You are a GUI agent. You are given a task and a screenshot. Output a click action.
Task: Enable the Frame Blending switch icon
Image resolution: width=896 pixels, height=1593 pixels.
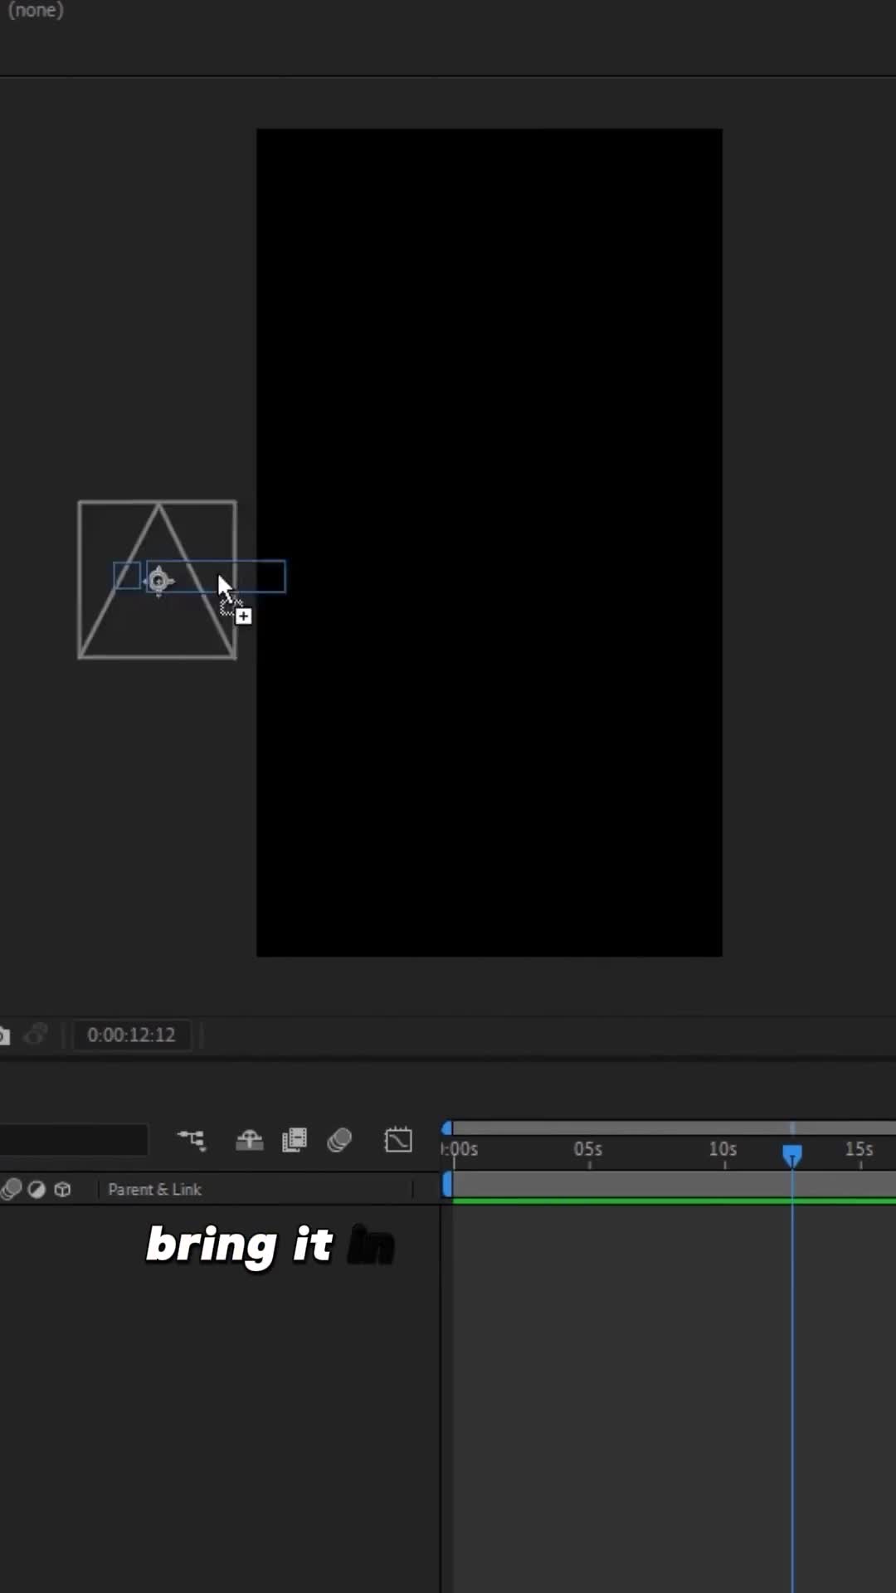[x=295, y=1140]
